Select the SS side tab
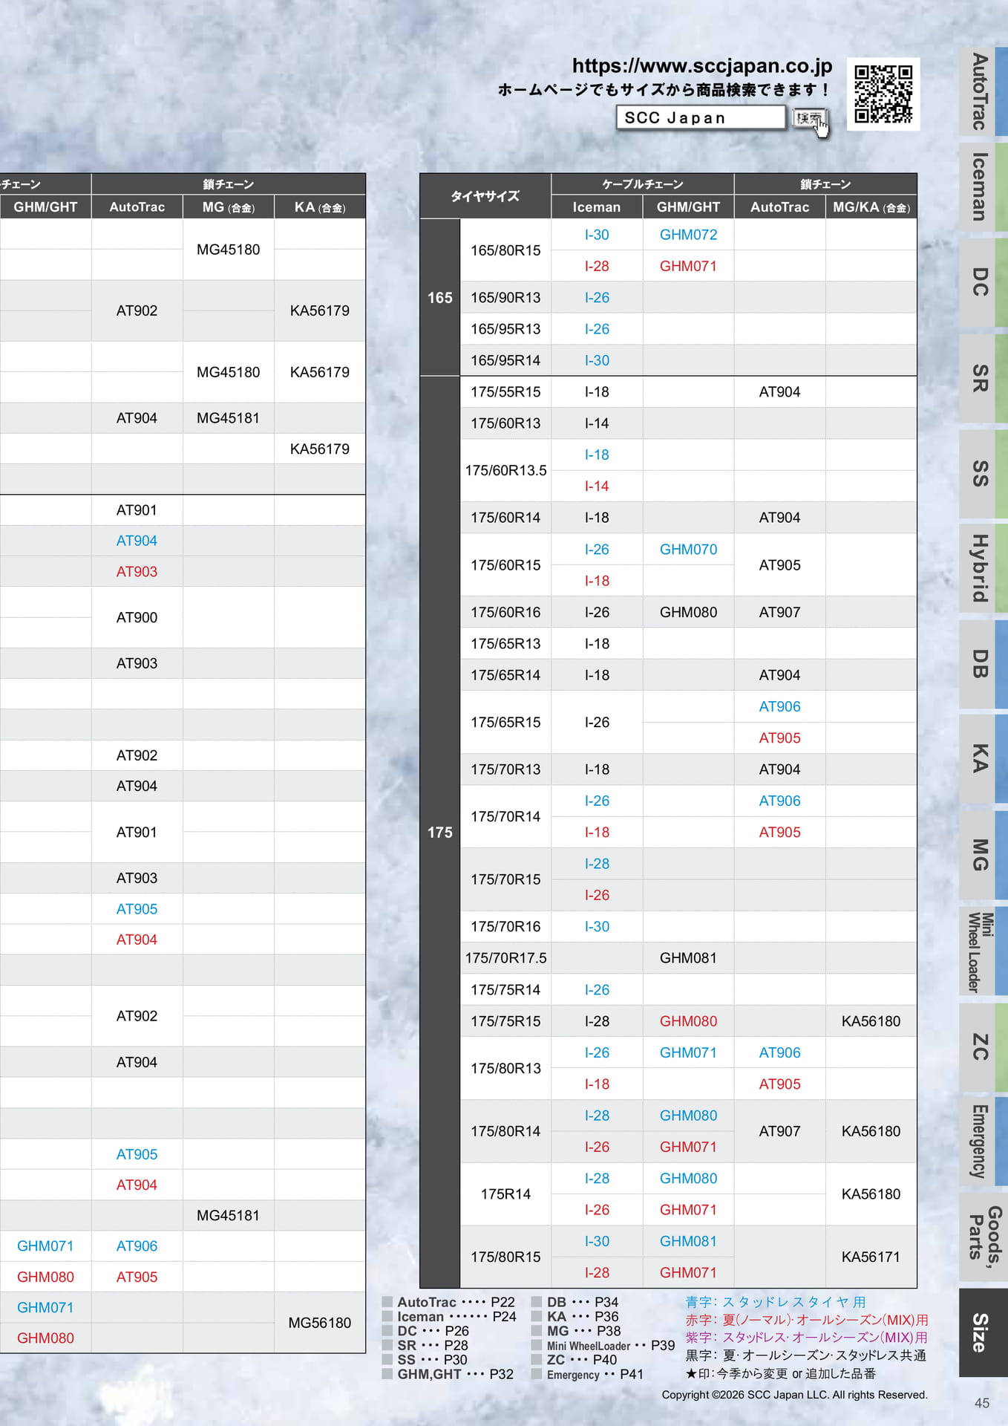The height and width of the screenshot is (1426, 1008). tap(983, 474)
